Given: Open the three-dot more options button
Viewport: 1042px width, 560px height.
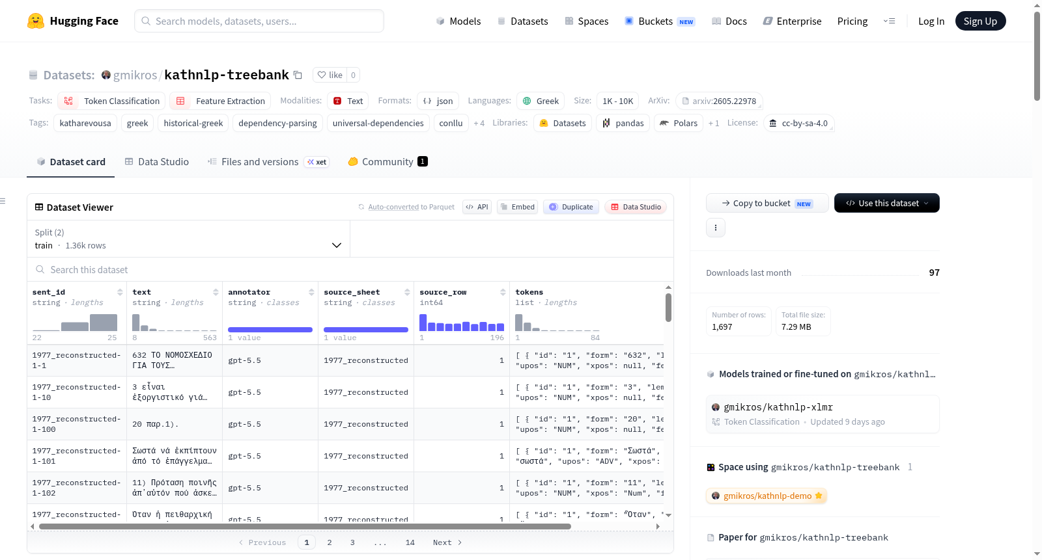Looking at the screenshot, I should click(x=716, y=228).
